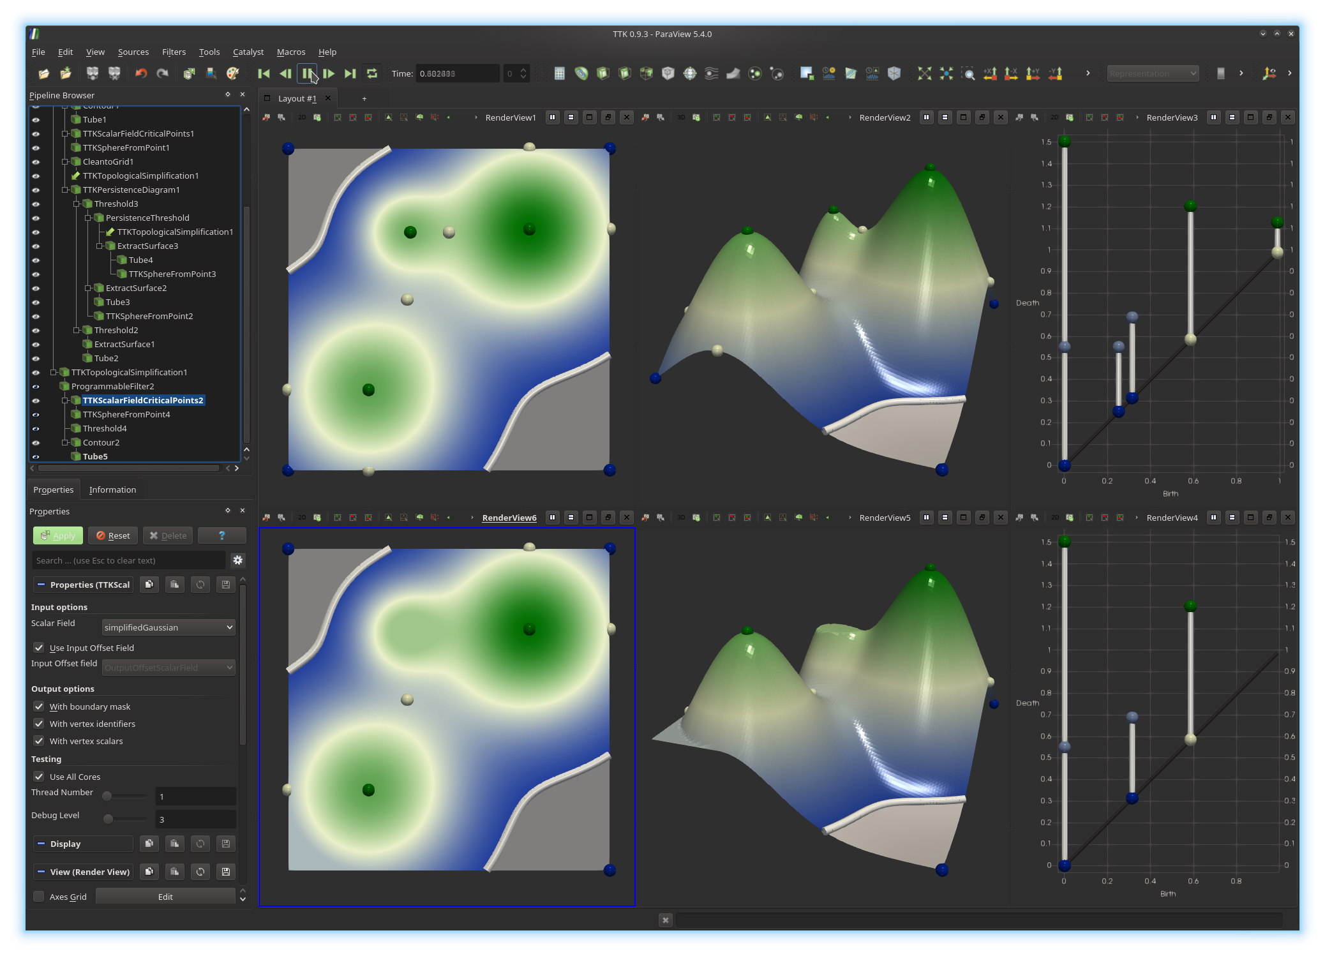Image resolution: width=1325 pixels, height=956 pixels.
Task: Open the Filters menu
Action: tap(174, 52)
